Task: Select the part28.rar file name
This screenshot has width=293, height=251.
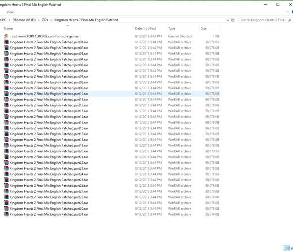Action: tap(49, 197)
